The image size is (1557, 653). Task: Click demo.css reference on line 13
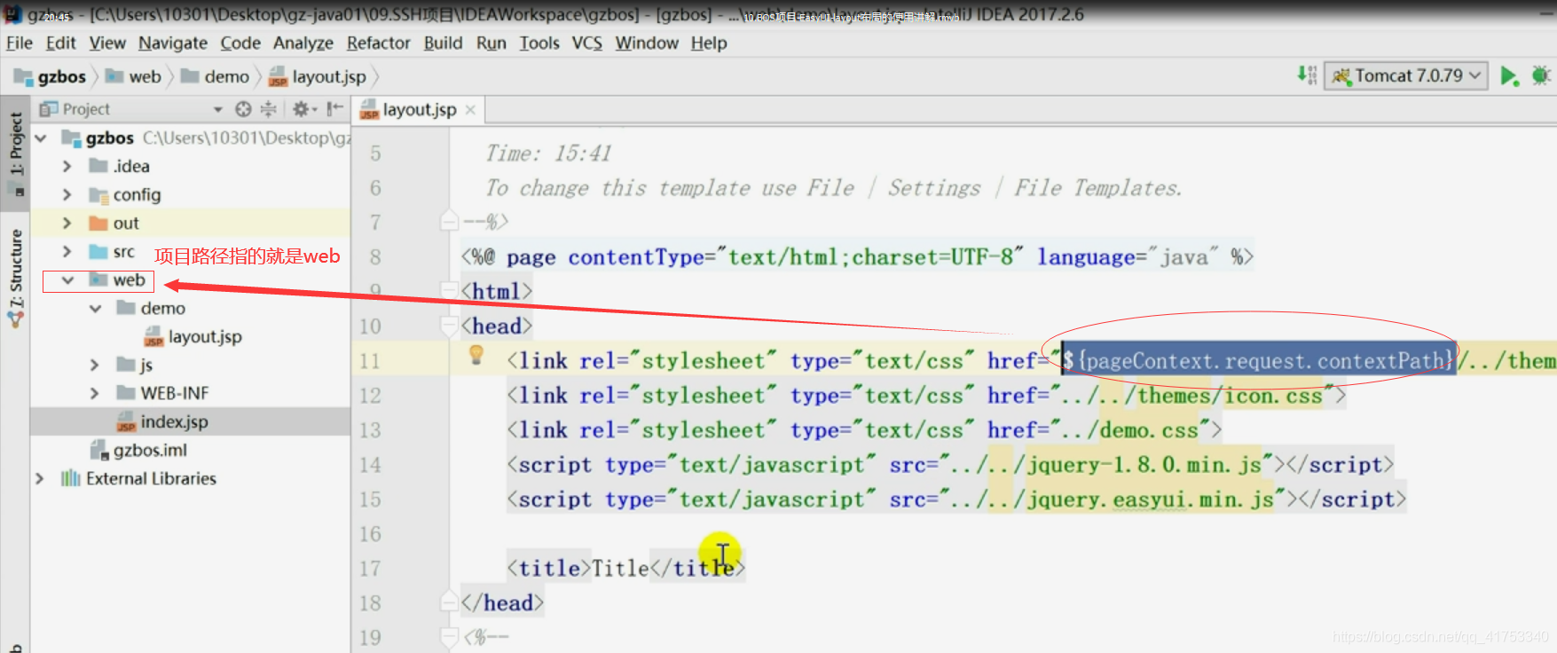1149,430
